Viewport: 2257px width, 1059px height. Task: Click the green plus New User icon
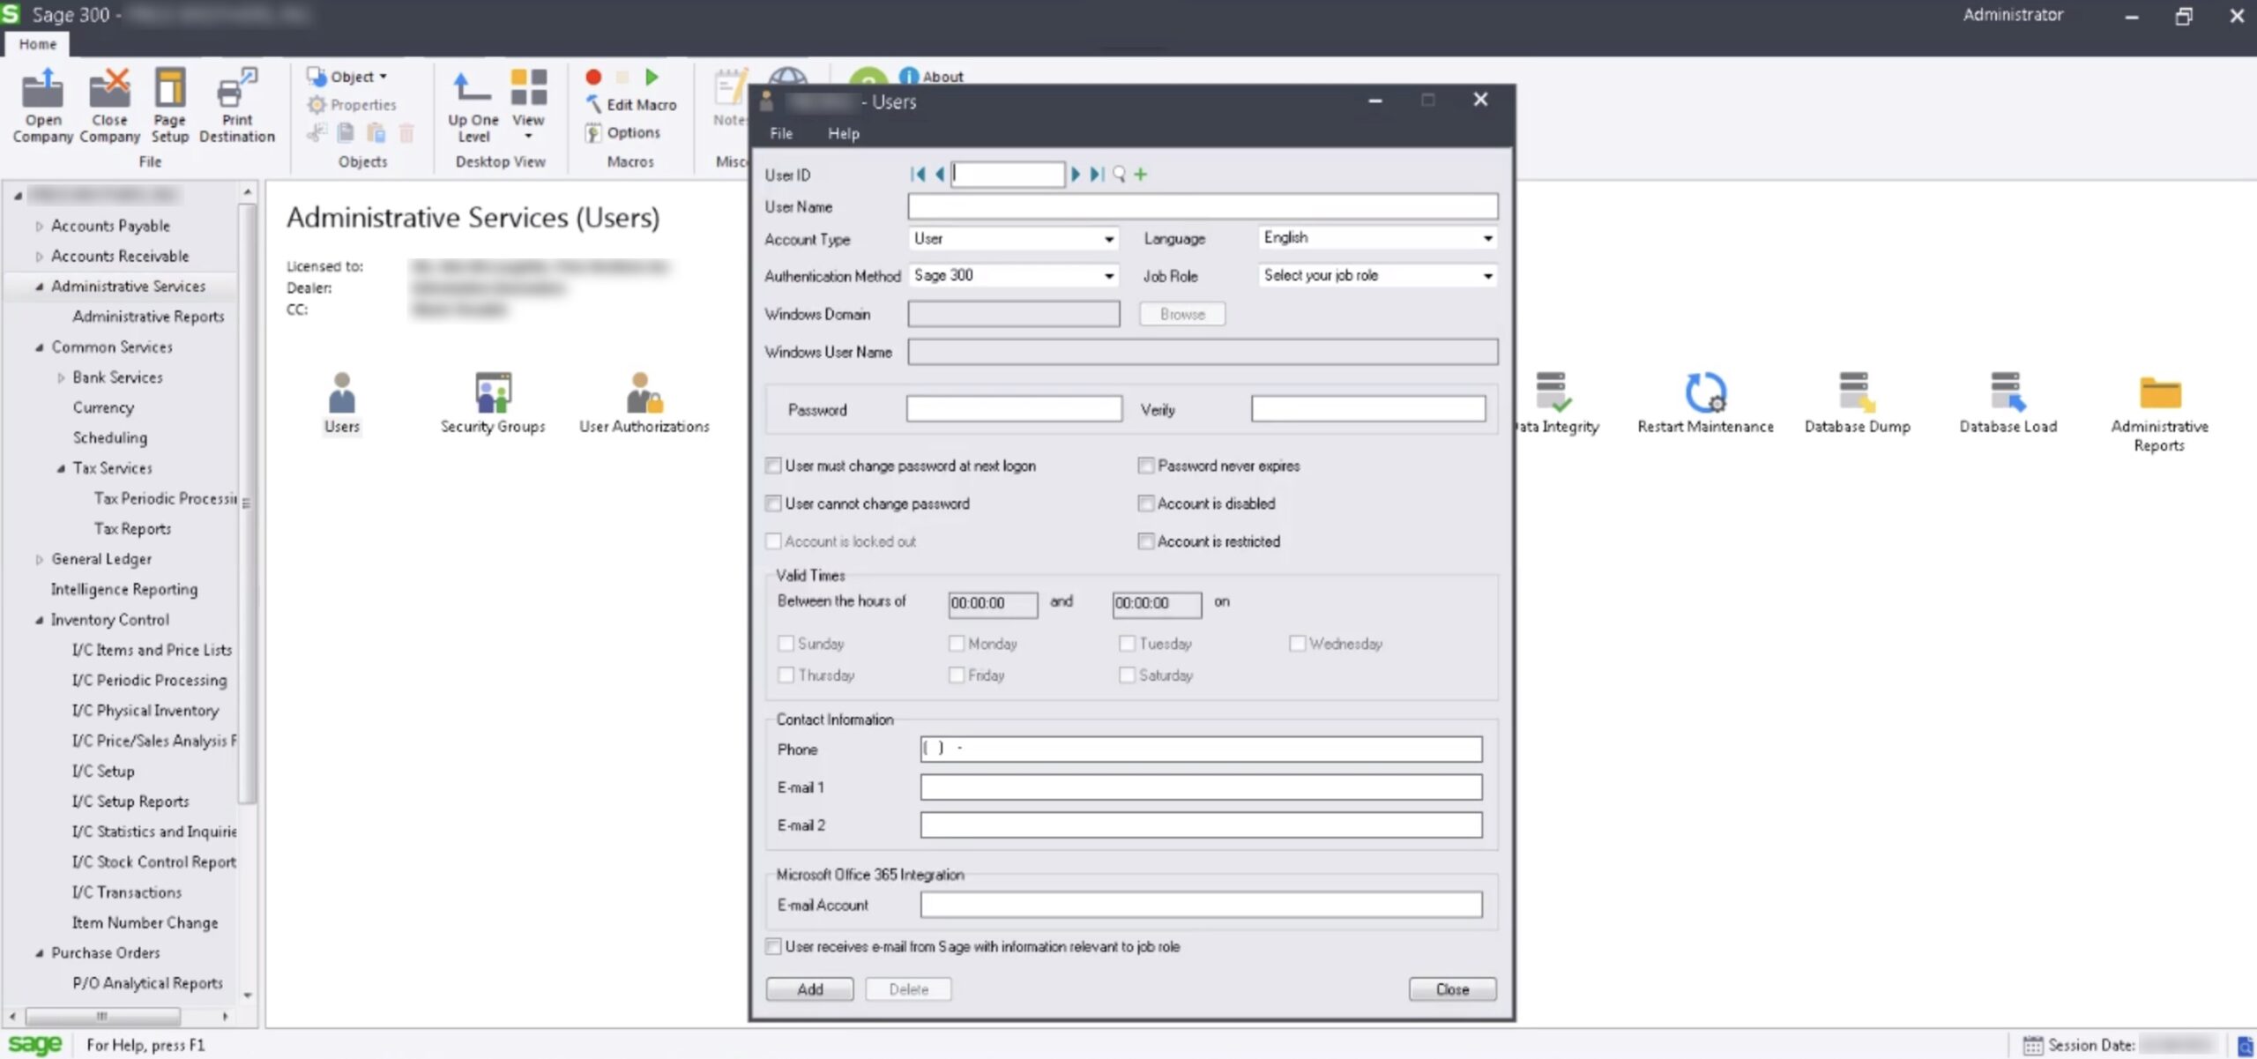[1141, 175]
